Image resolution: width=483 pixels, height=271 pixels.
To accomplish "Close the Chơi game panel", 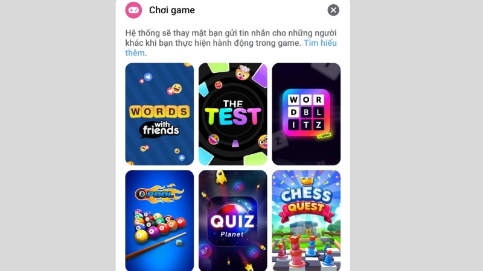I will (333, 10).
